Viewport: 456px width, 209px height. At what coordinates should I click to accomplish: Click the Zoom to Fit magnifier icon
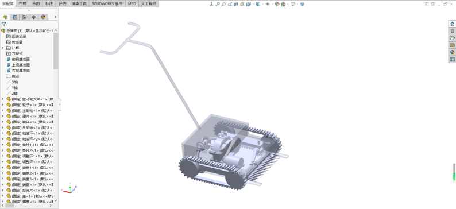(218, 4)
